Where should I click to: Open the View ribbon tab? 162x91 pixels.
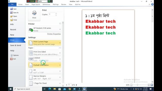point(71,5)
